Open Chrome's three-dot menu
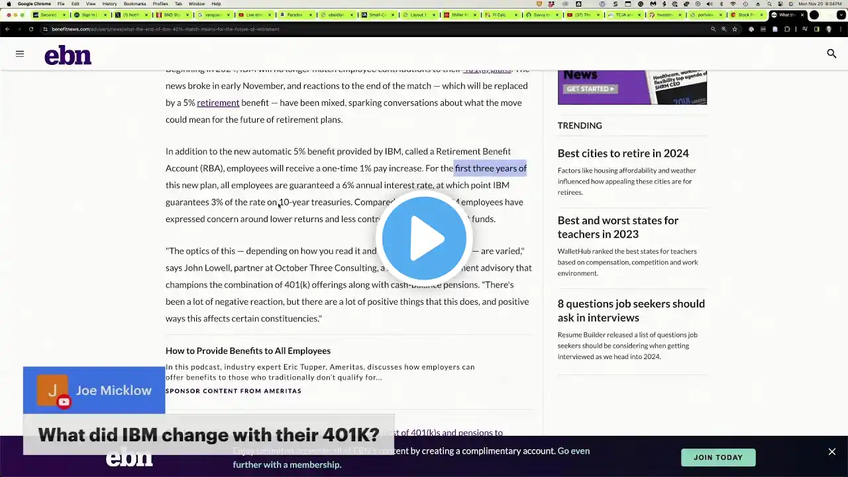 click(841, 29)
